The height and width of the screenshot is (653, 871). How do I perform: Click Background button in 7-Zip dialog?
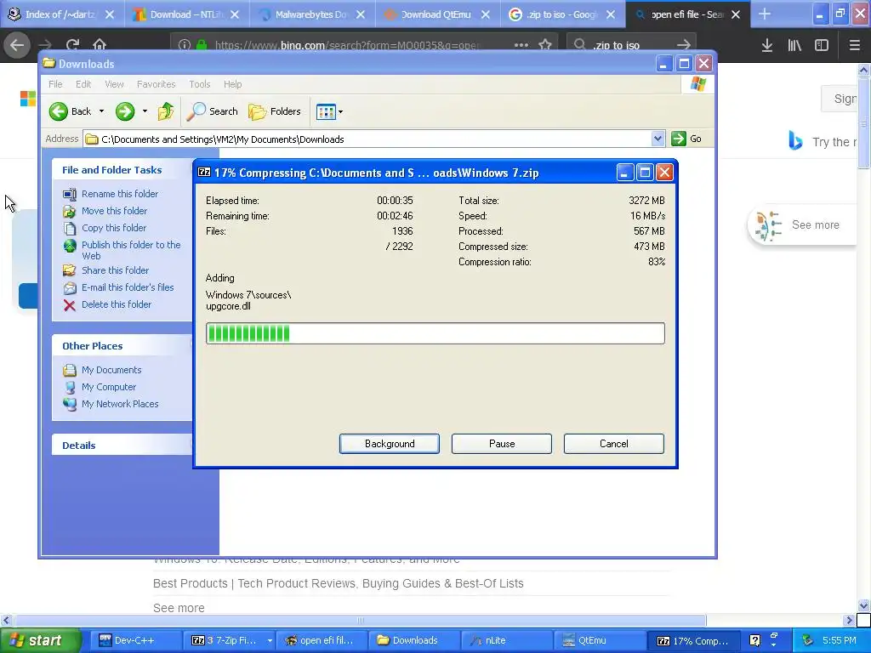390,444
